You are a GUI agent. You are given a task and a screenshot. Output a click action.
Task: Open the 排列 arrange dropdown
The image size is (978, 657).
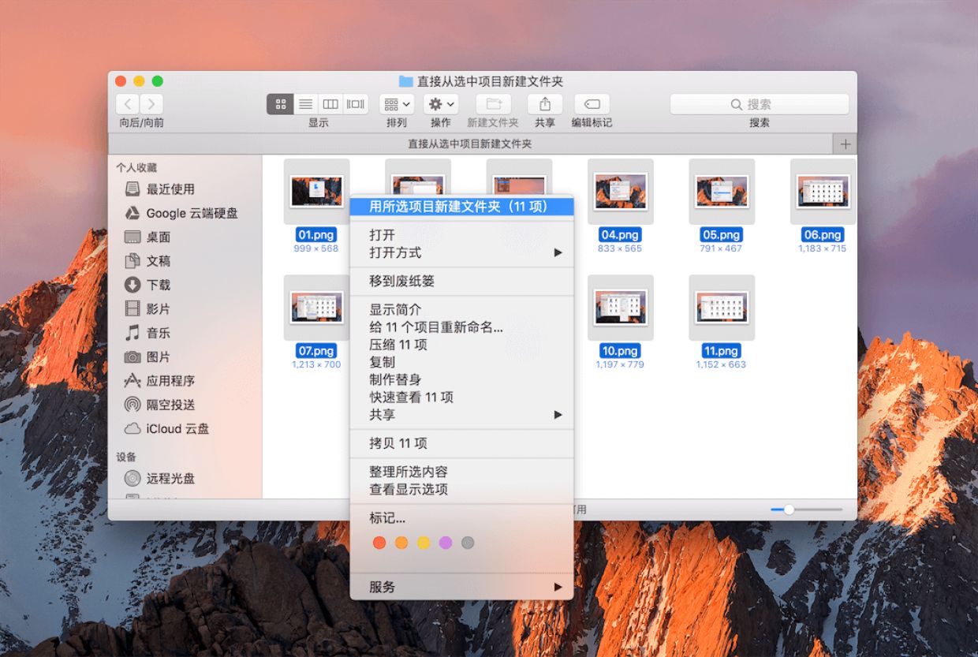[x=397, y=104]
